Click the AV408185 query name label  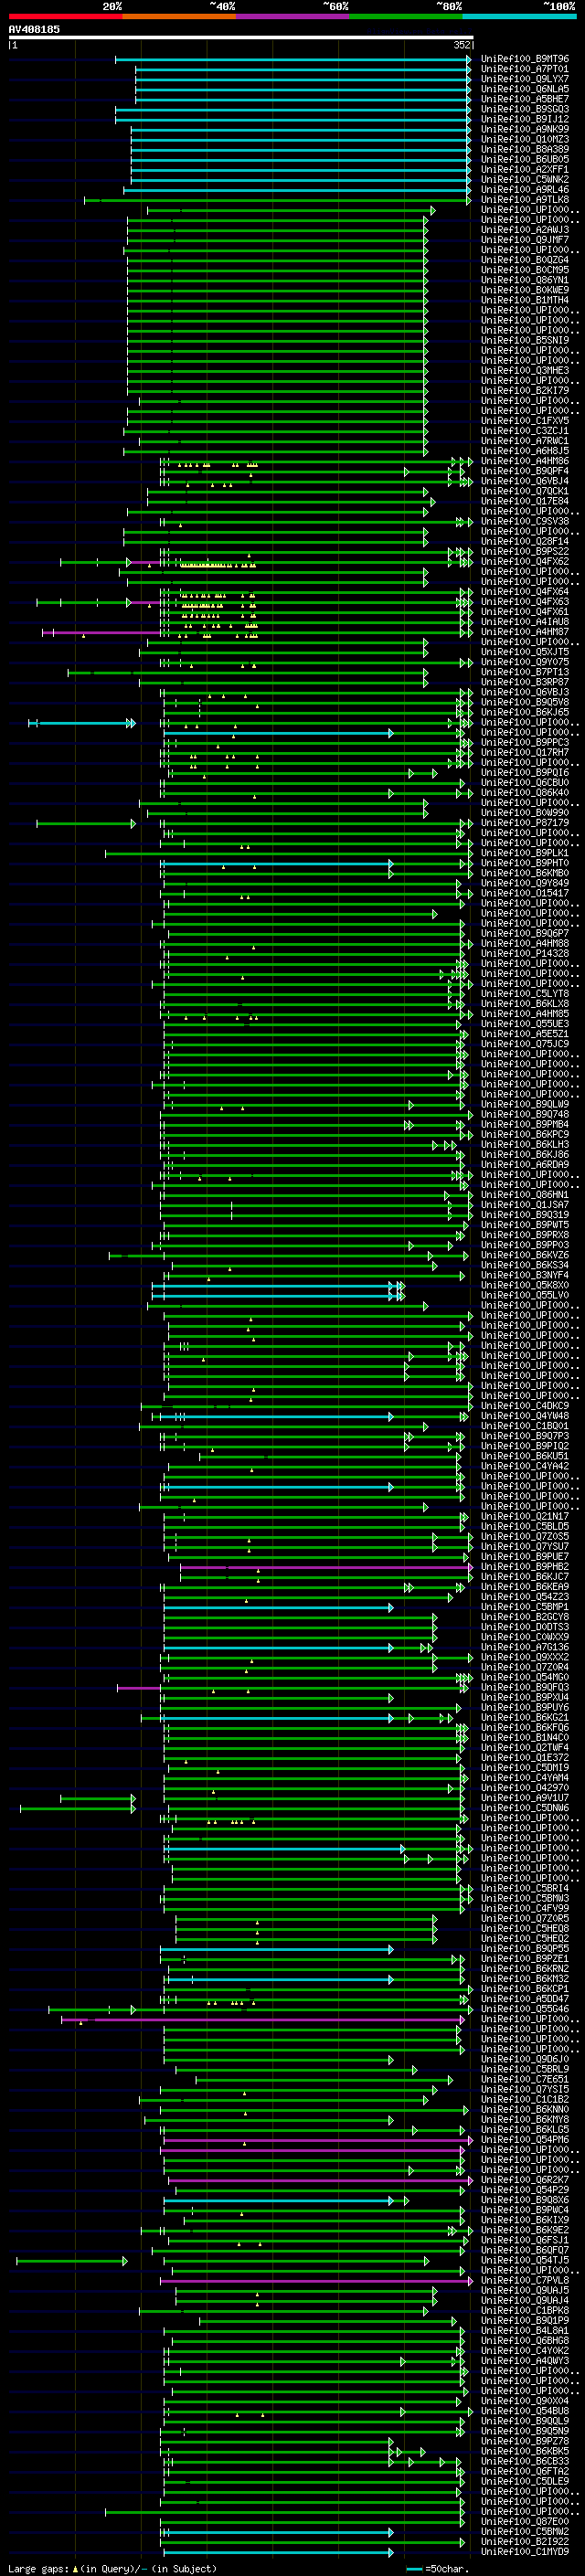click(34, 29)
